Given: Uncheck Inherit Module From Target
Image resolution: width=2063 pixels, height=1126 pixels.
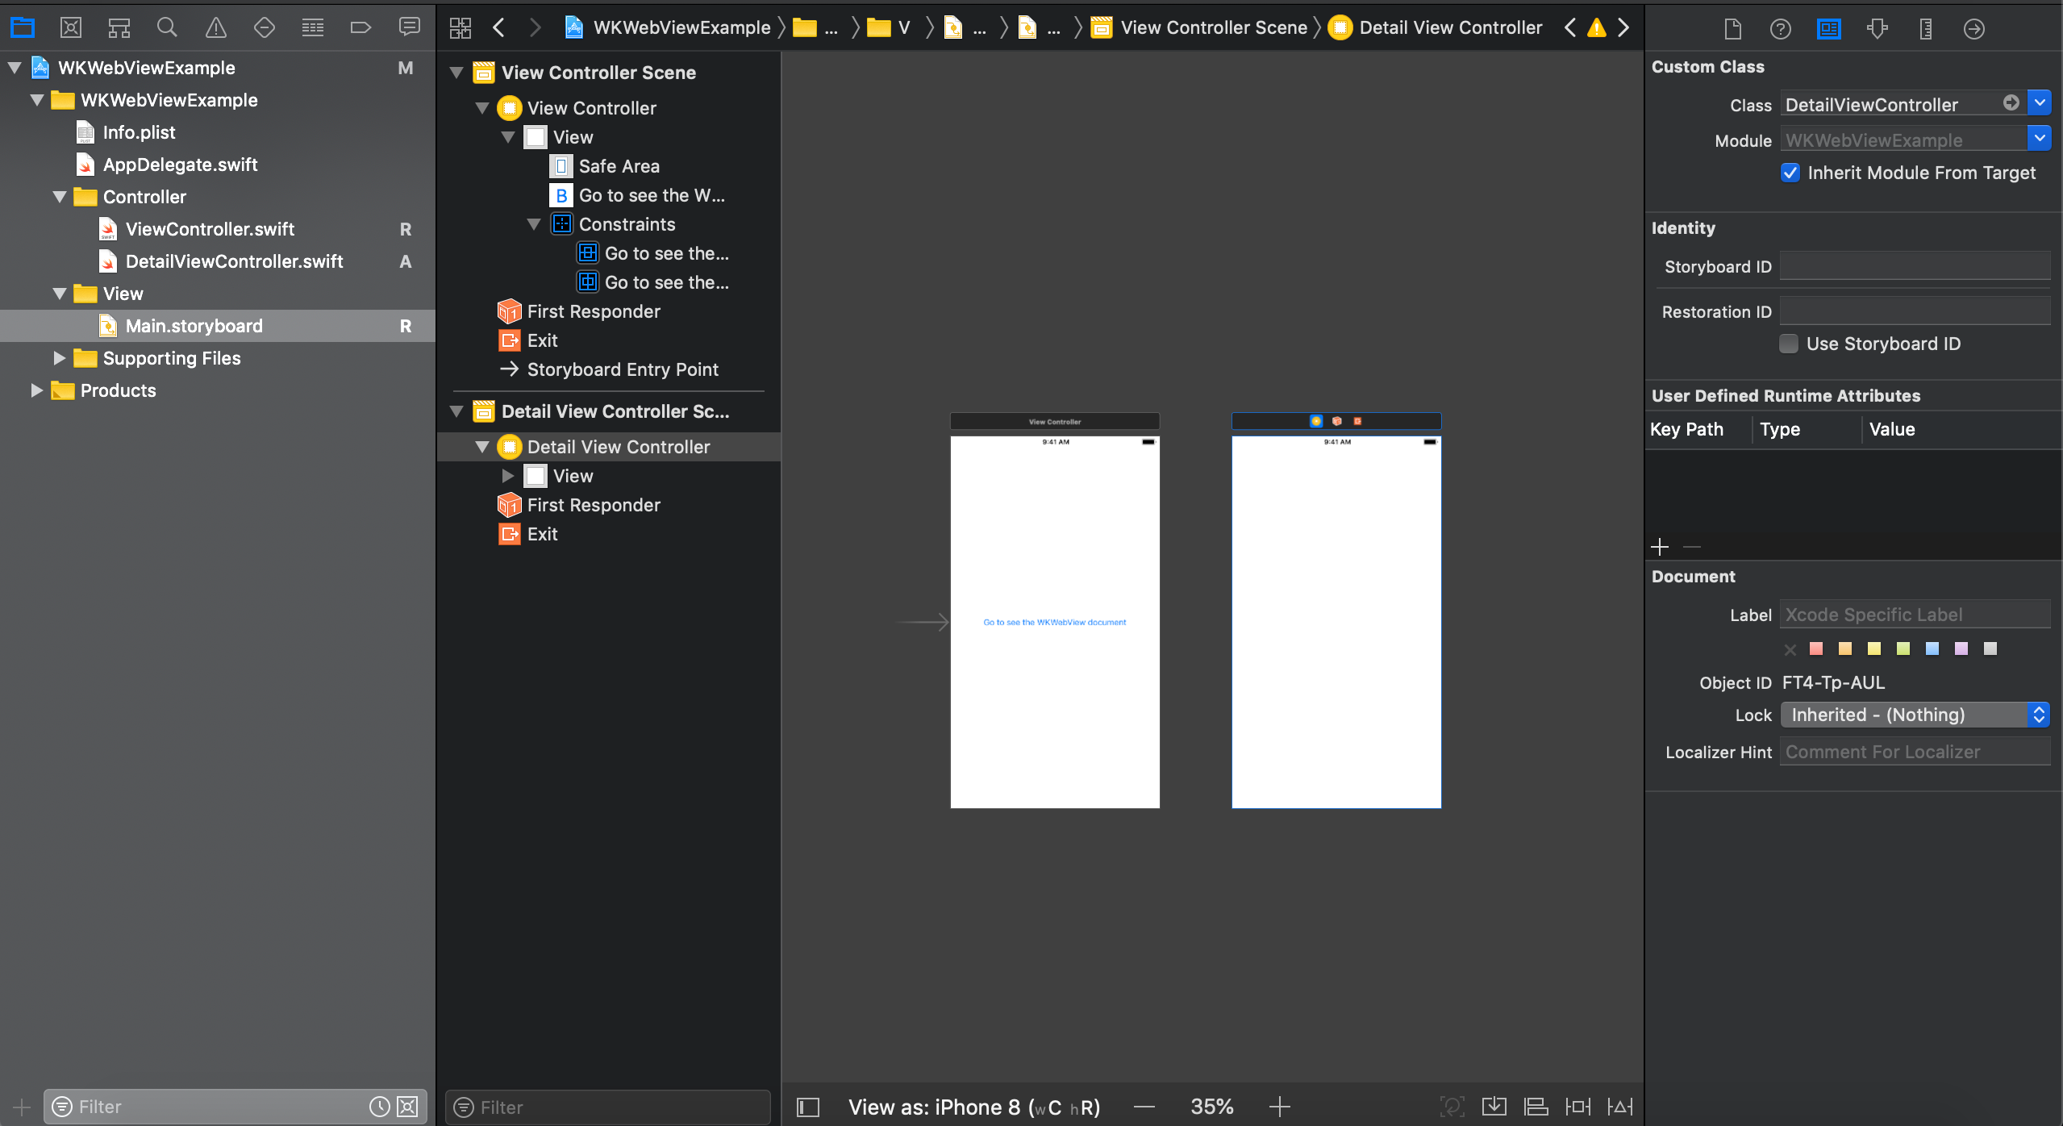Looking at the screenshot, I should tap(1790, 173).
